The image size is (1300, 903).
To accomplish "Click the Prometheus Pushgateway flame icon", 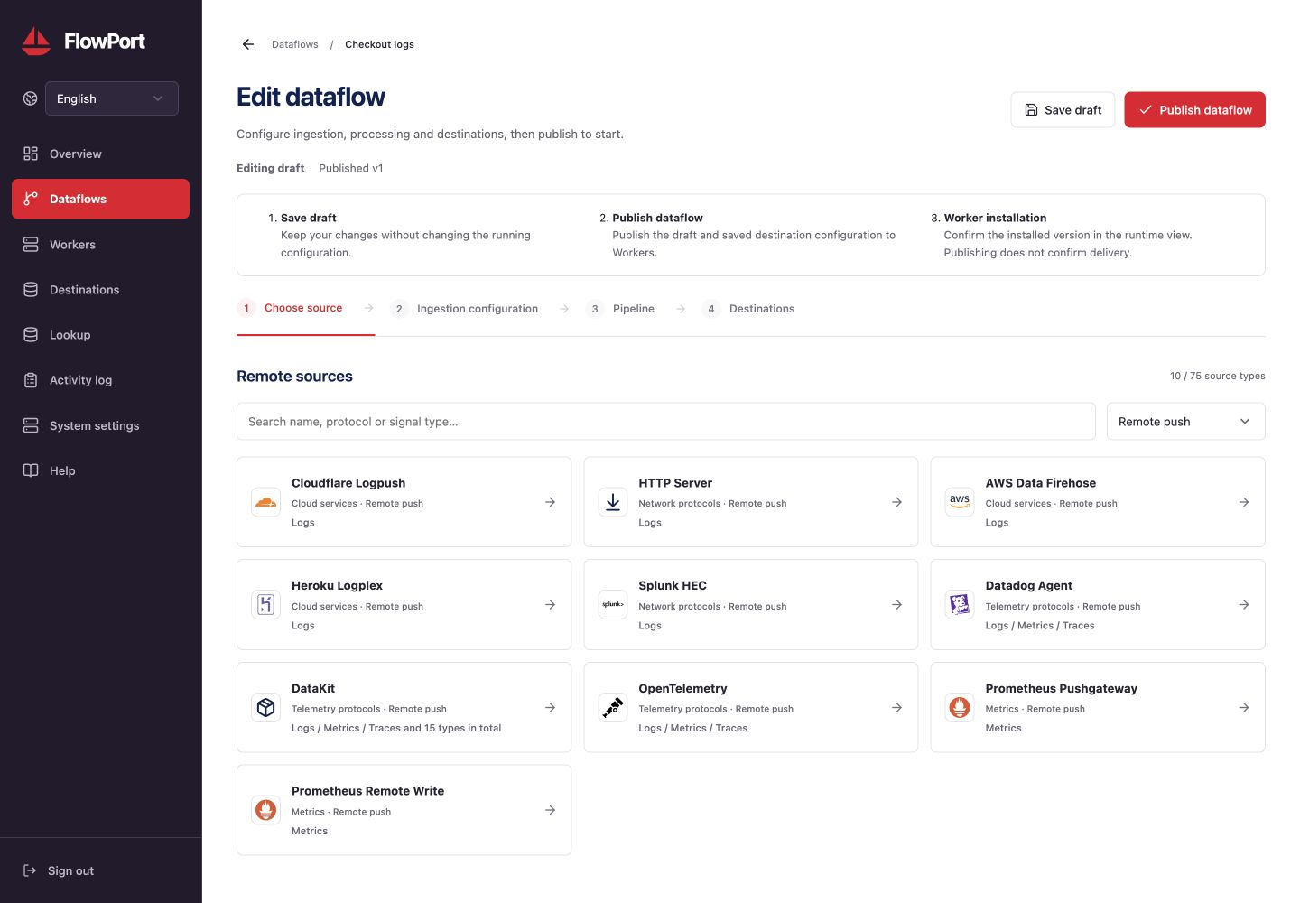I will click(x=960, y=708).
